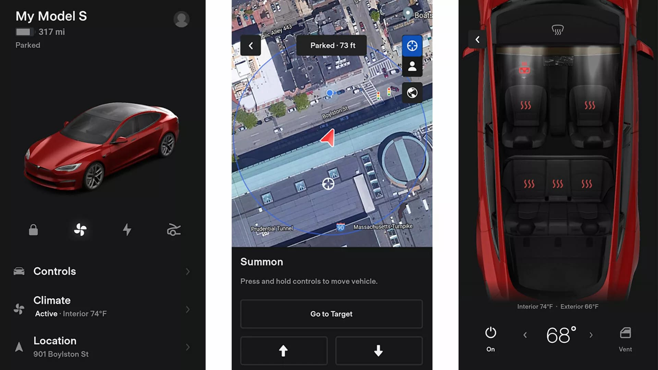Image resolution: width=658 pixels, height=370 pixels.
Task: Click the globe/satellite view toggle icon
Action: point(412,92)
